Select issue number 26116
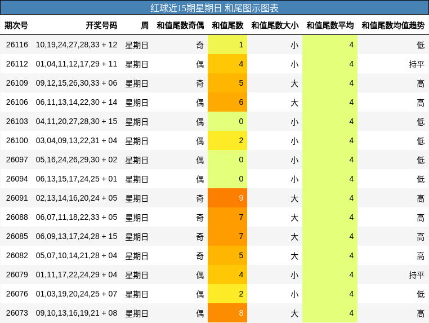 pos(17,45)
